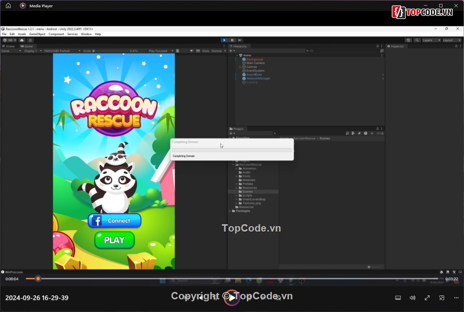This screenshot has width=464, height=312.
Task: Select EventSystem in Hierarchy
Action: [255, 71]
